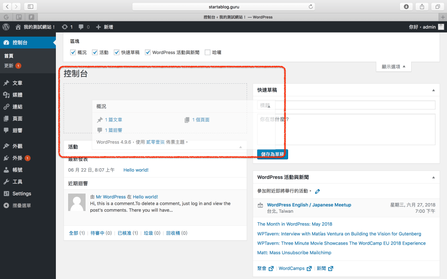
Task: Uncheck the 概況 checkbox
Action: click(x=73, y=52)
